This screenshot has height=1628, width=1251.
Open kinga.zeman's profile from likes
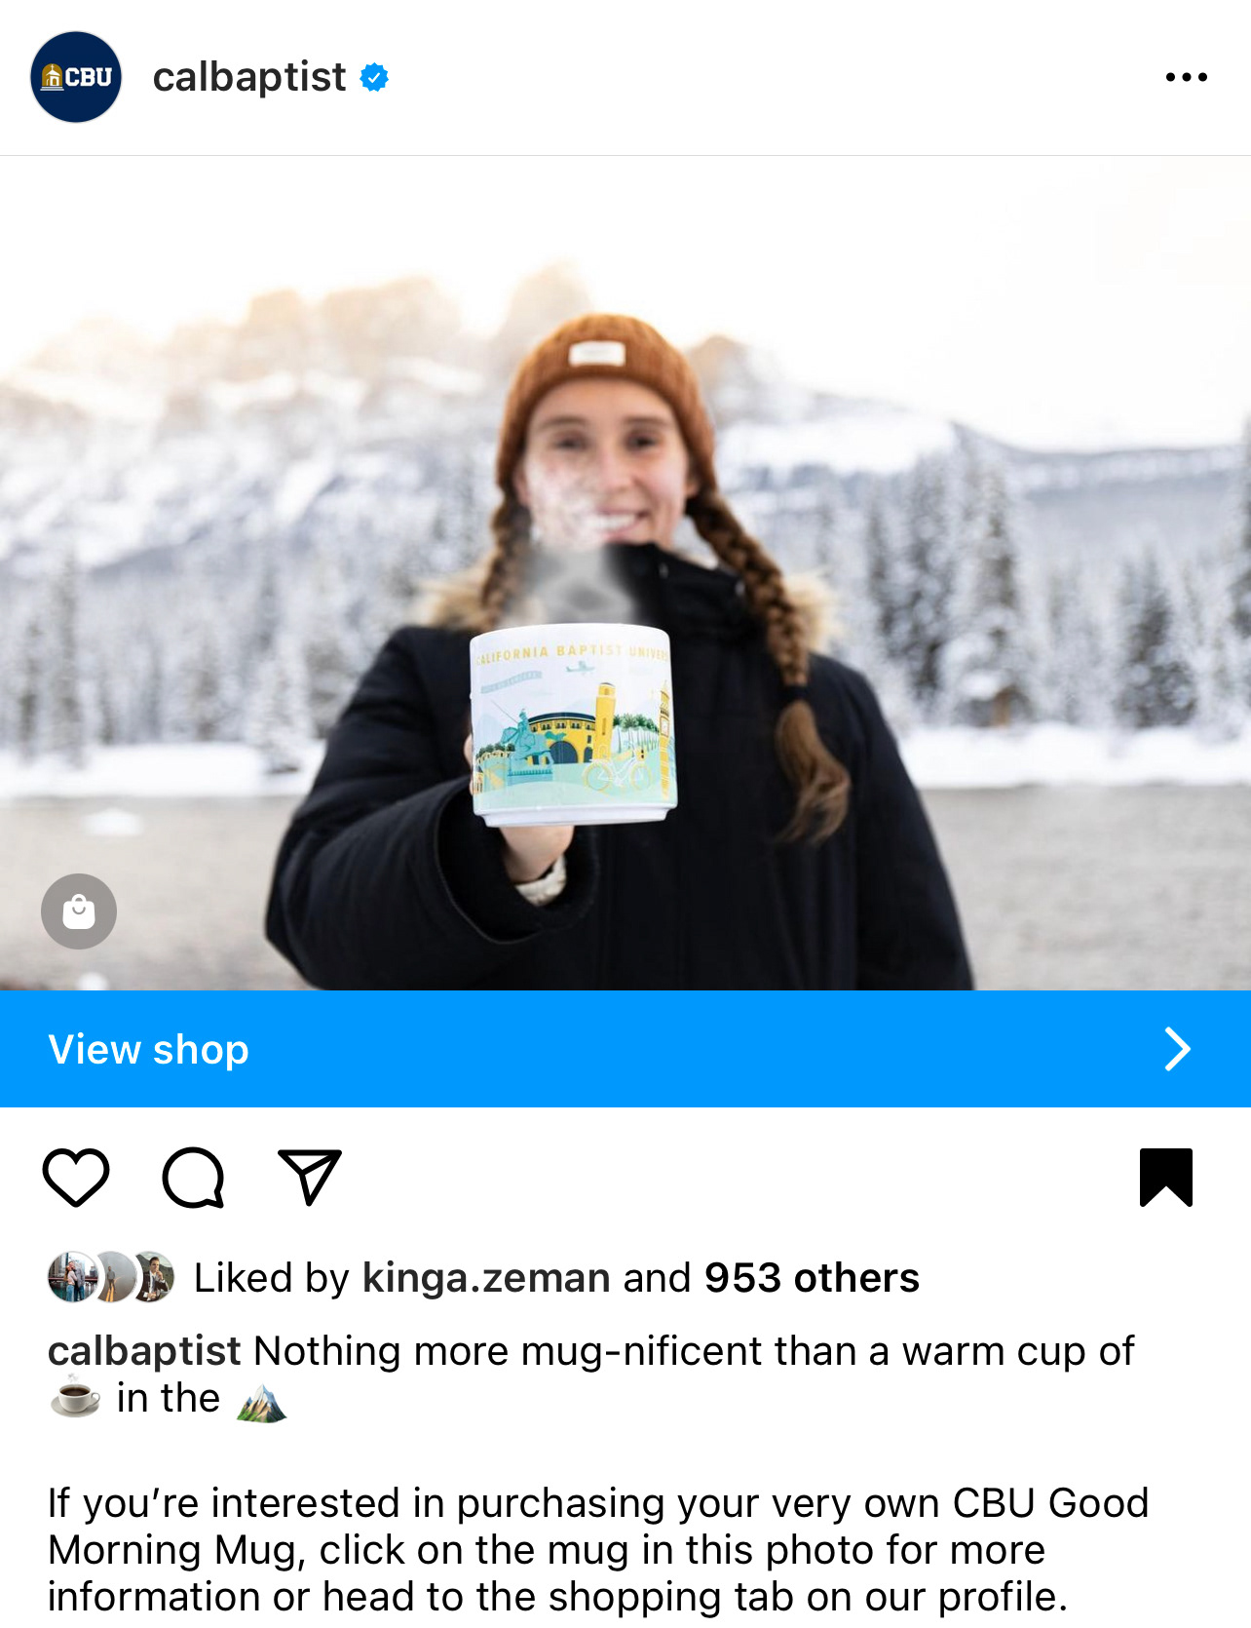[486, 1277]
